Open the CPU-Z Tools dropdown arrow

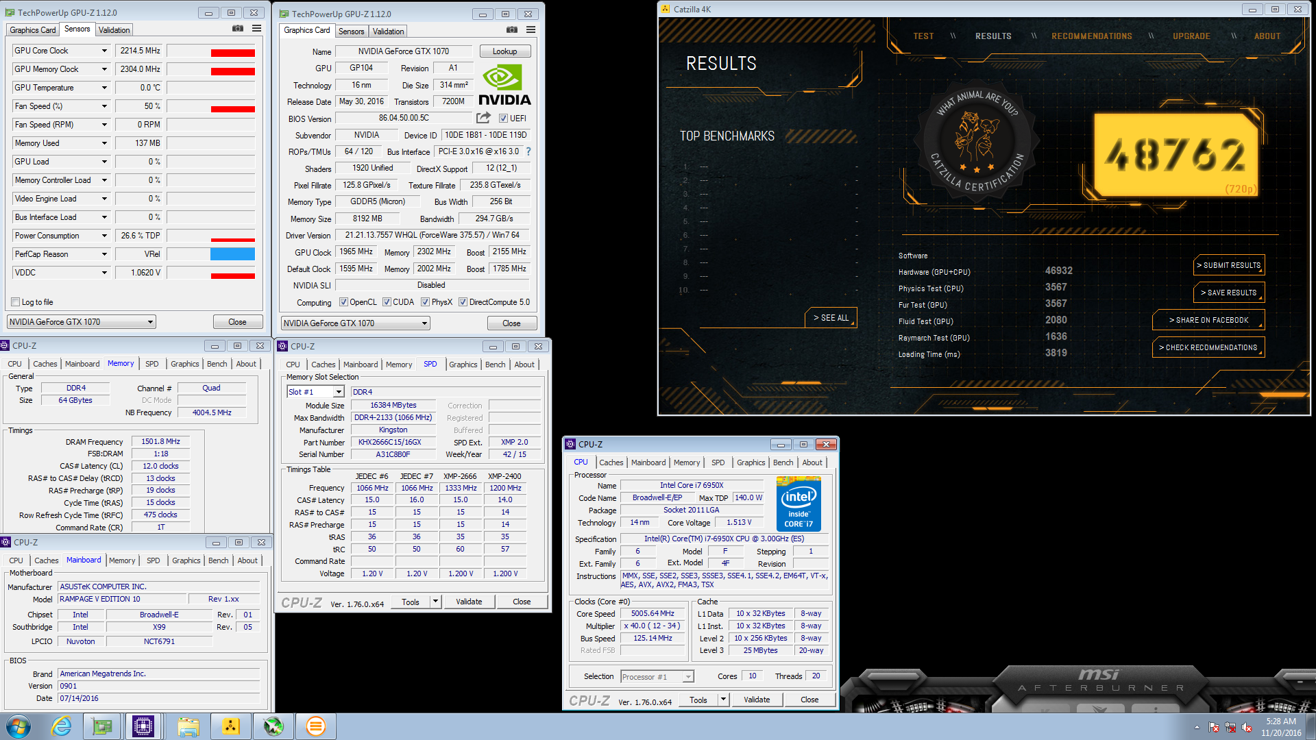pos(435,602)
